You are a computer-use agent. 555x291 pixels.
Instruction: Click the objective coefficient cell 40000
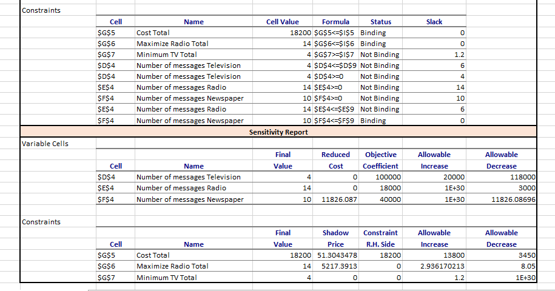click(x=384, y=199)
